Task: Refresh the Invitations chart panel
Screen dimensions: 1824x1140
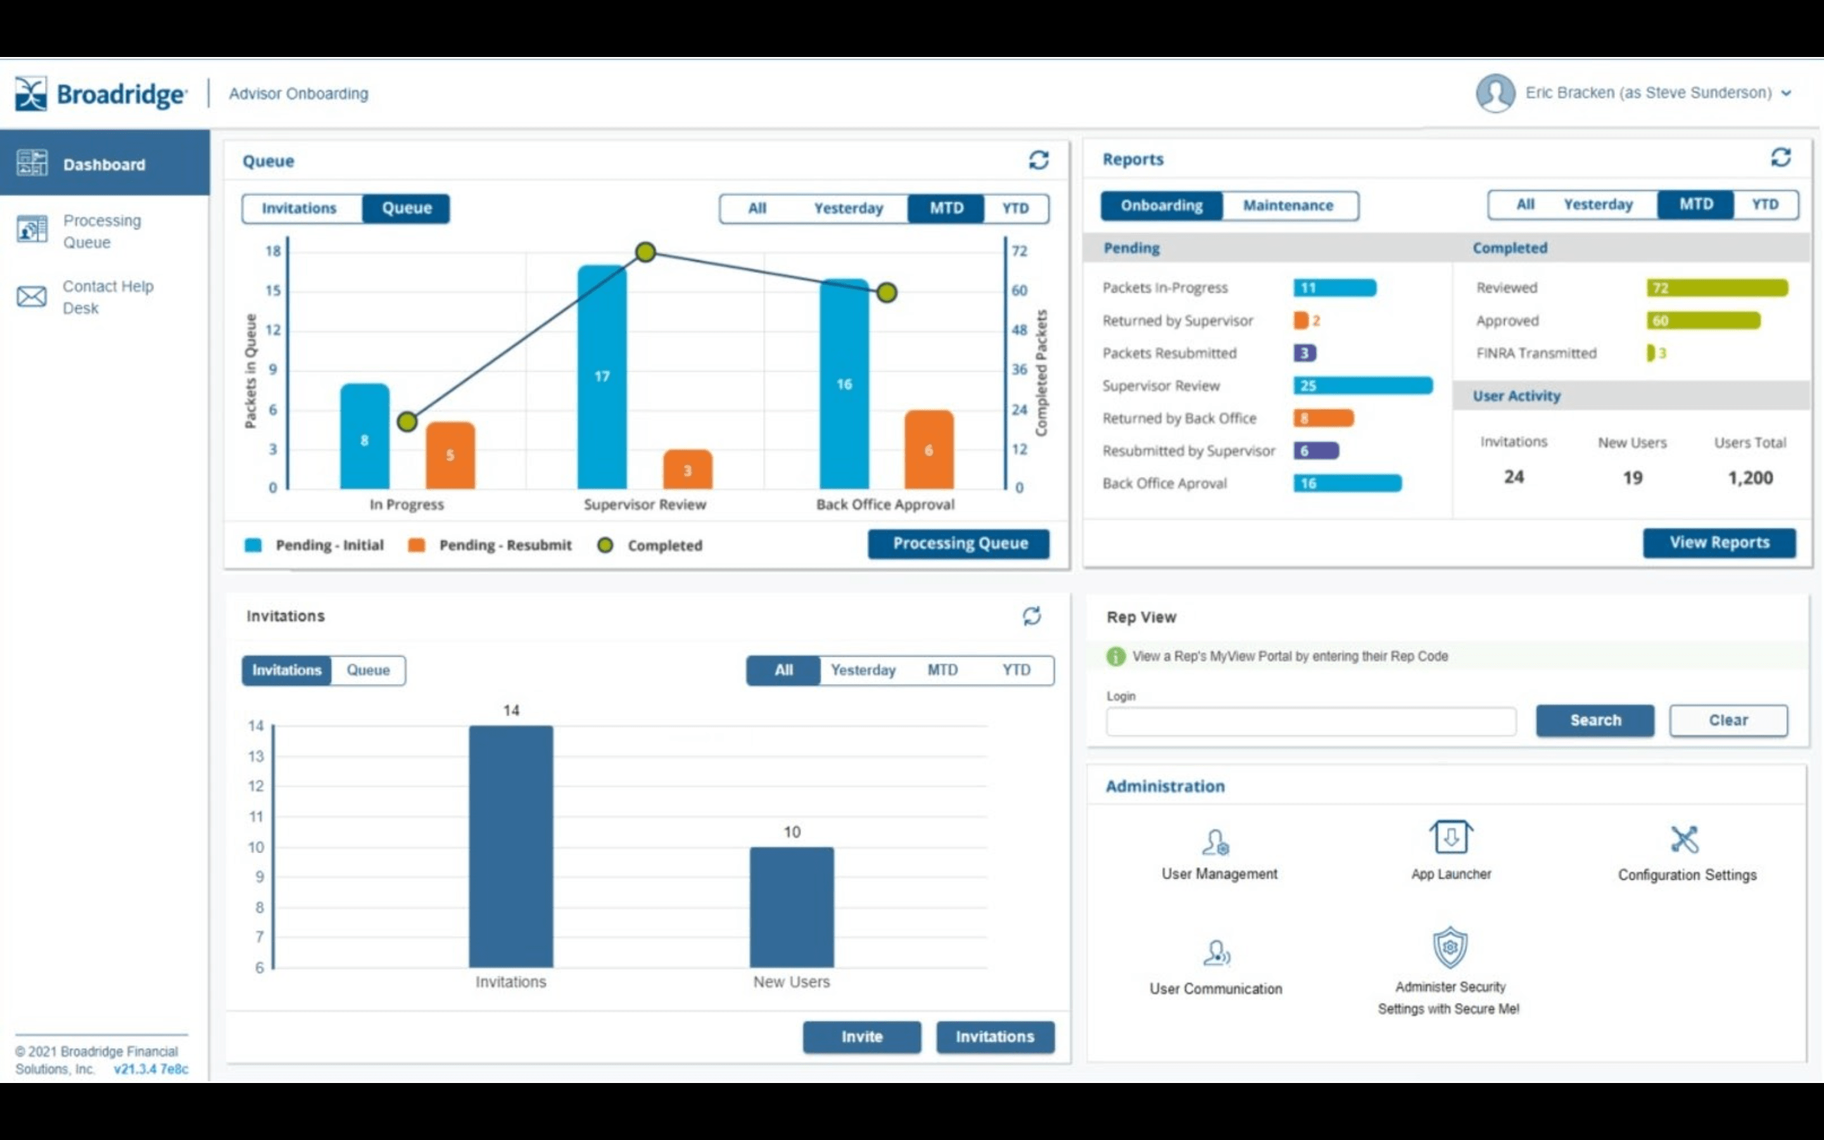Action: (x=1031, y=616)
